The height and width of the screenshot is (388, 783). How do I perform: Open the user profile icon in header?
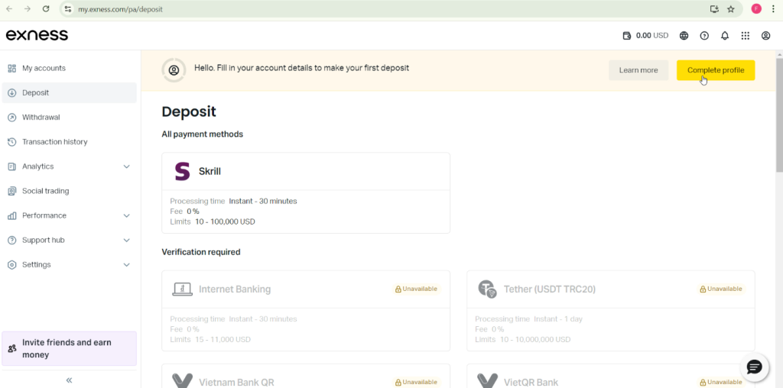tap(765, 35)
